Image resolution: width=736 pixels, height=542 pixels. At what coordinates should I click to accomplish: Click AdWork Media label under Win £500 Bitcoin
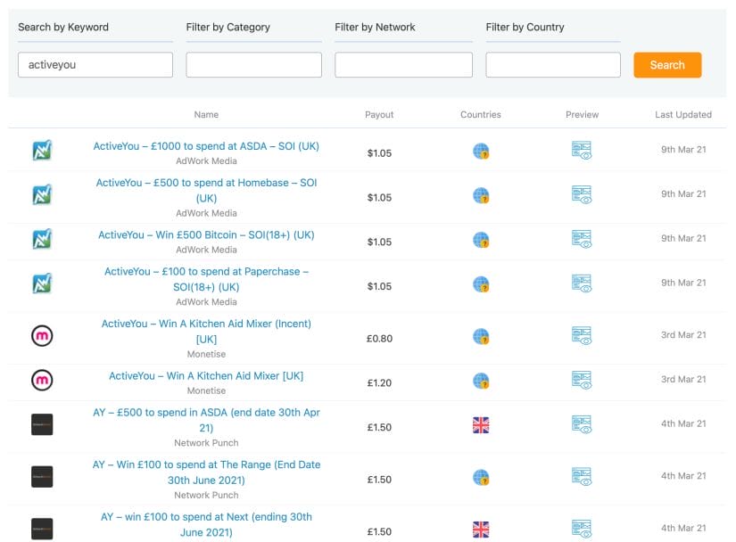206,250
